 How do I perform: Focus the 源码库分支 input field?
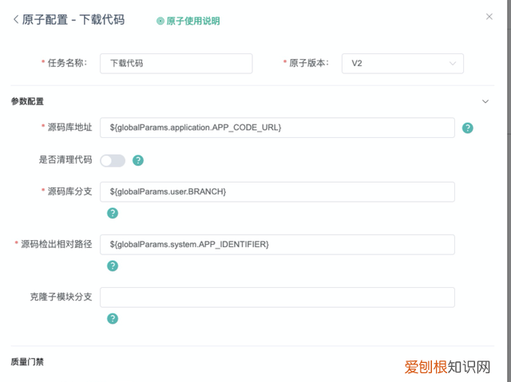click(277, 192)
